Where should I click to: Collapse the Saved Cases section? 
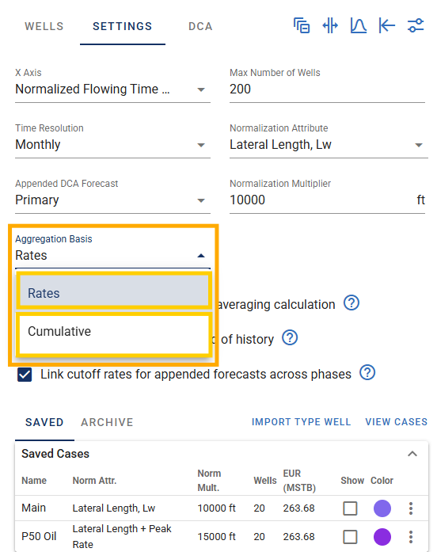(412, 454)
